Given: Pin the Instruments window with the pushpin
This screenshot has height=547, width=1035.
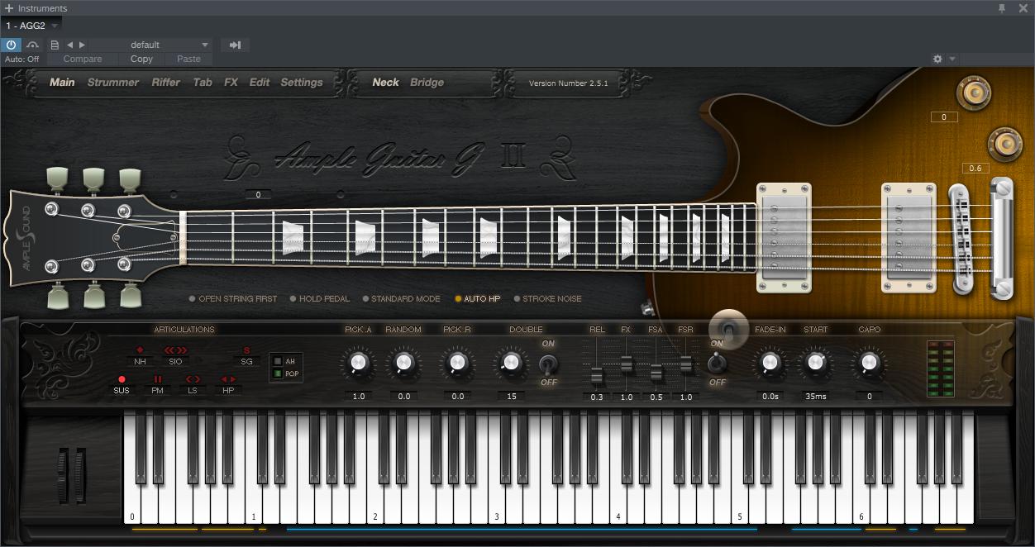Looking at the screenshot, I should (1002, 8).
